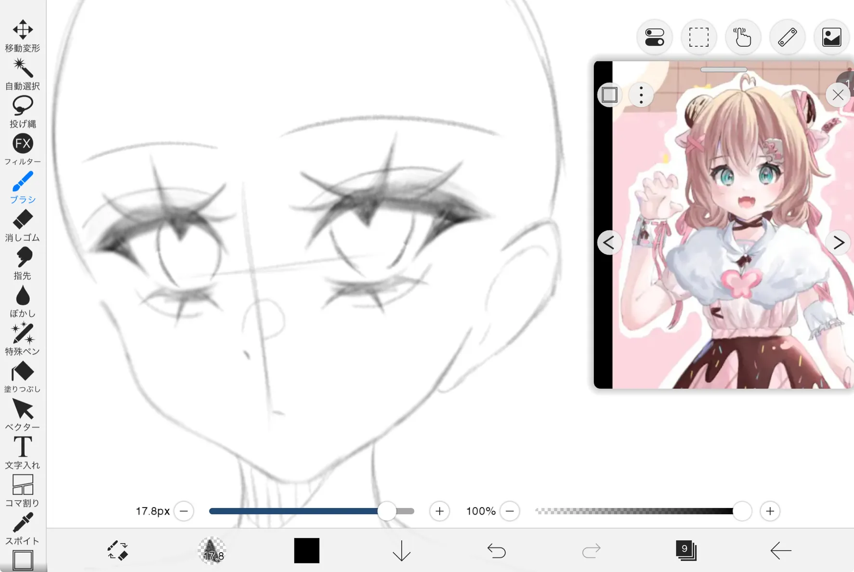Viewport: 854px width, 572px height.
Task: Select the コマ割り frame divider tool
Action: click(x=23, y=491)
